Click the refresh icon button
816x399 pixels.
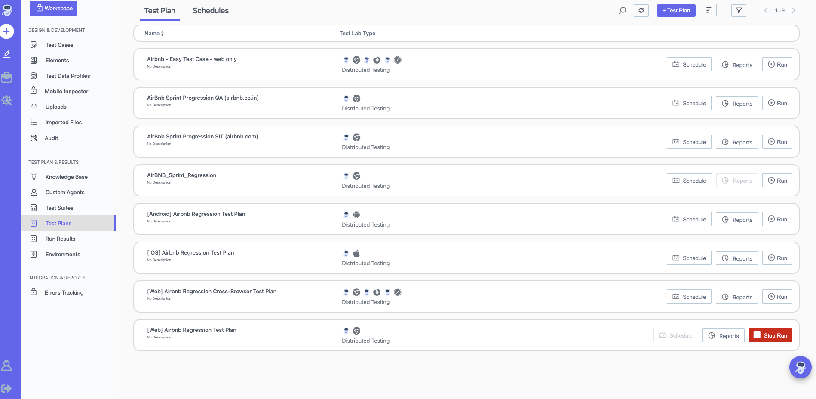pyautogui.click(x=641, y=11)
